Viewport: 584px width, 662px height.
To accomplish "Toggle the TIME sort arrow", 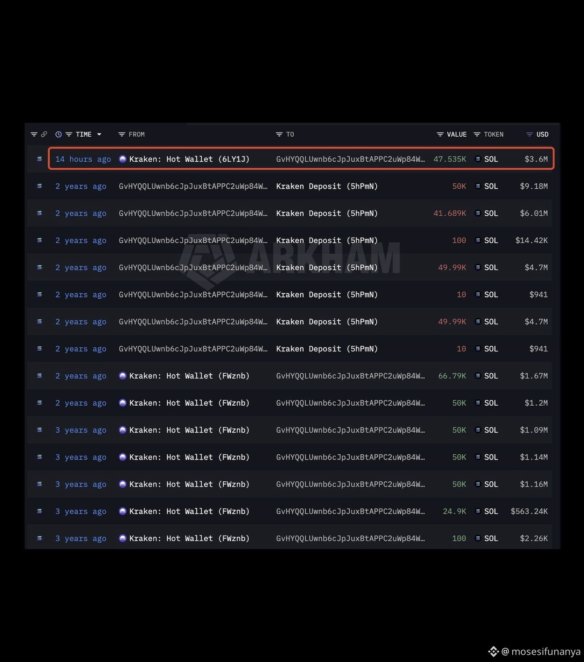I will tap(99, 134).
